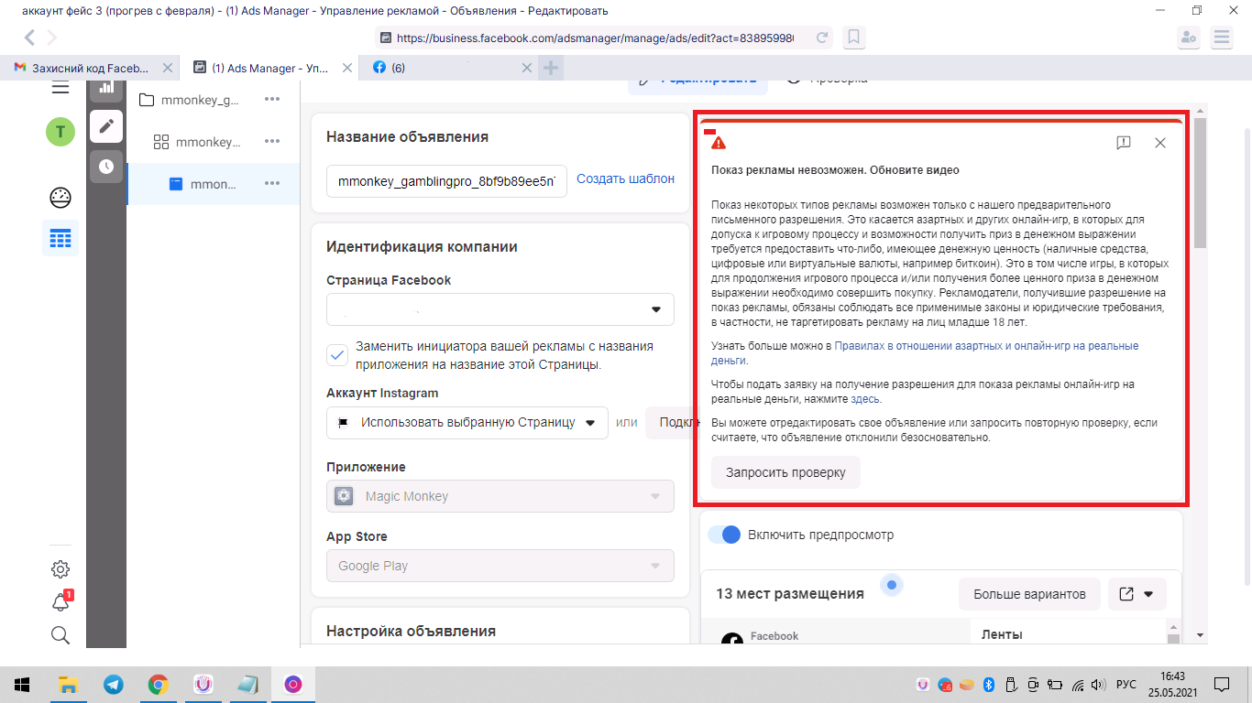Expand the Facebook Page dropdown

[500, 309]
